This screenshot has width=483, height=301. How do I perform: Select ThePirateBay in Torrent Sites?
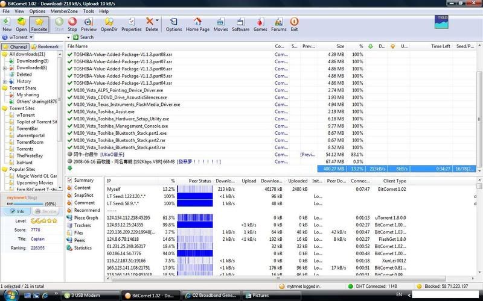tap(30, 155)
